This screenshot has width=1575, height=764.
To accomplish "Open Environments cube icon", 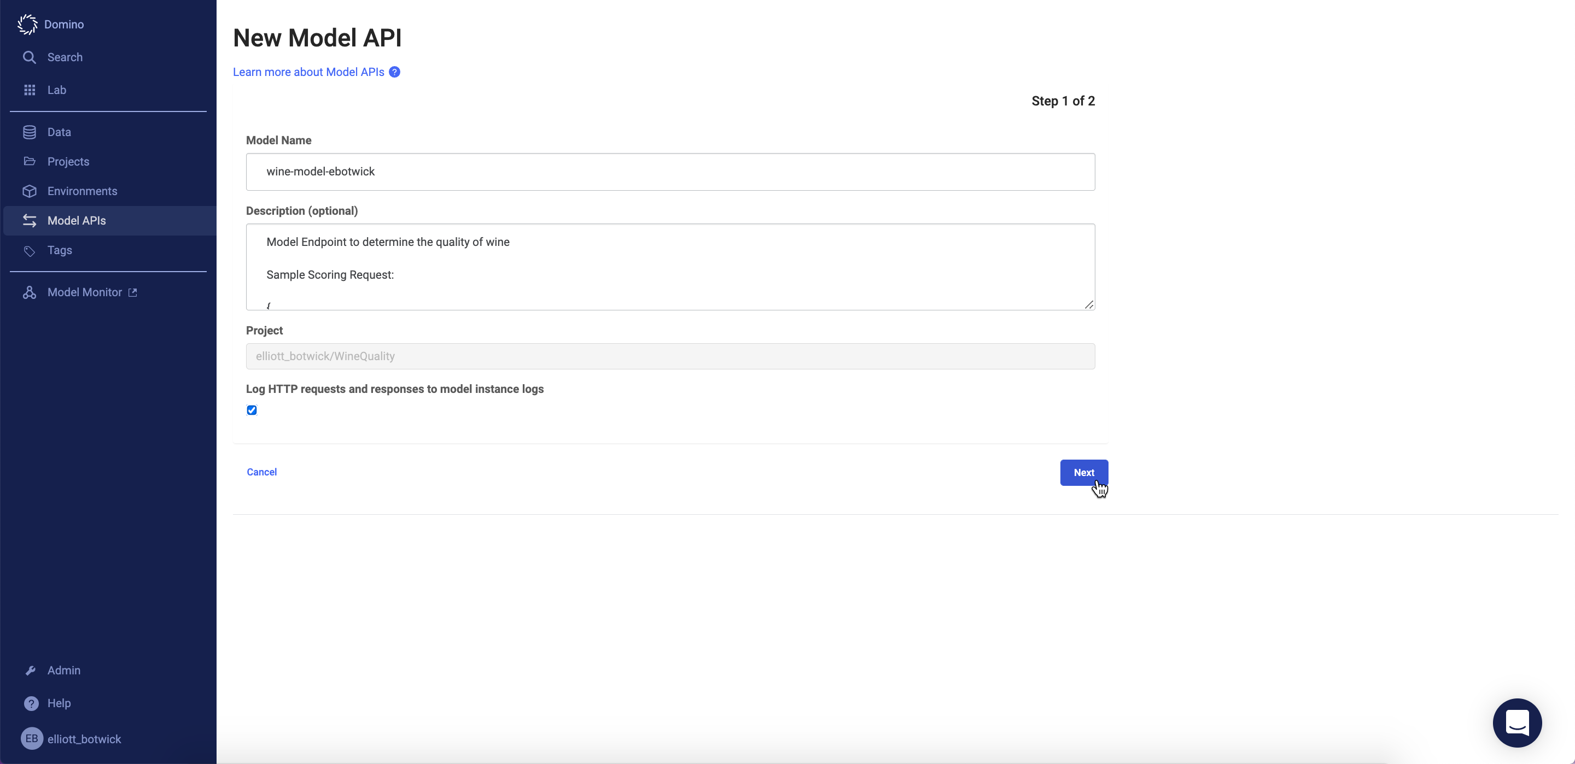I will (30, 191).
